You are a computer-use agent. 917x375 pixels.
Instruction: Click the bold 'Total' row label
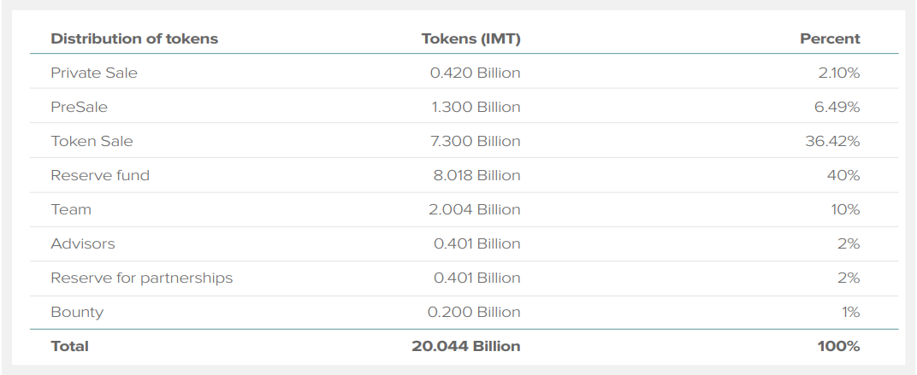(70, 346)
